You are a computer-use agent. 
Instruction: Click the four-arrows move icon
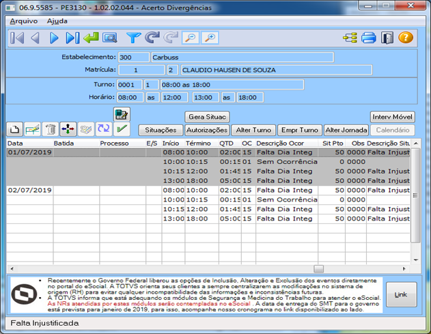click(68, 129)
